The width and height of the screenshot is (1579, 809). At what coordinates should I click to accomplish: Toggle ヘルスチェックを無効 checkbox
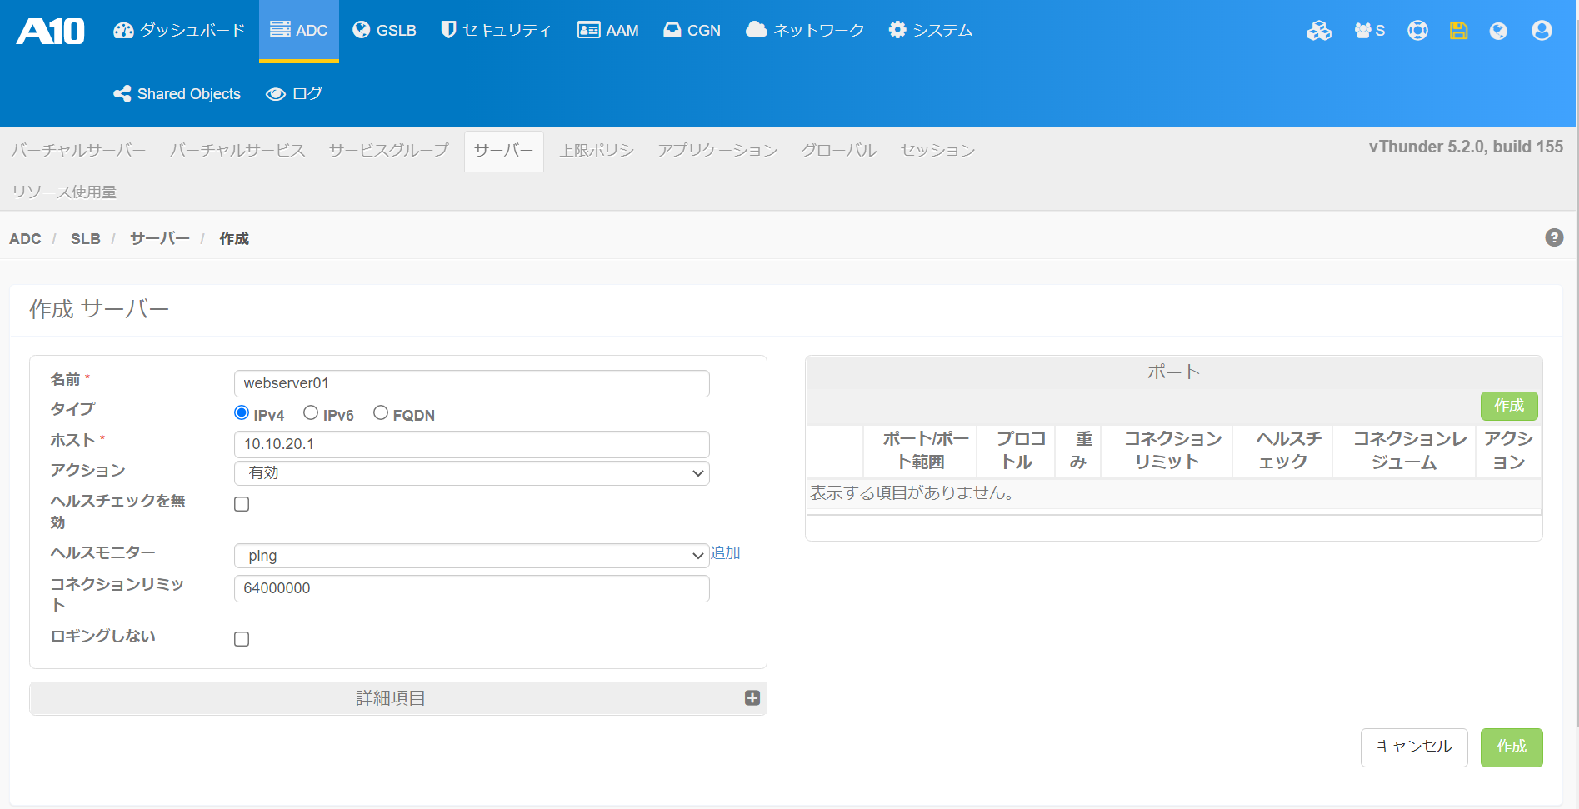[242, 504]
